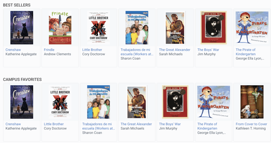Viewport: 271px width, 143px height.
Task: Open the Crenshaw title link in Best Sellers
Action: 13,50
